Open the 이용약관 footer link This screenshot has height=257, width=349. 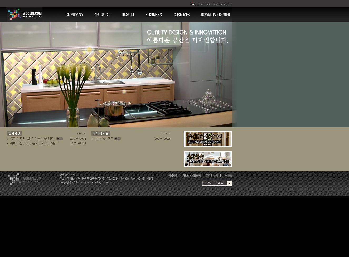173,176
